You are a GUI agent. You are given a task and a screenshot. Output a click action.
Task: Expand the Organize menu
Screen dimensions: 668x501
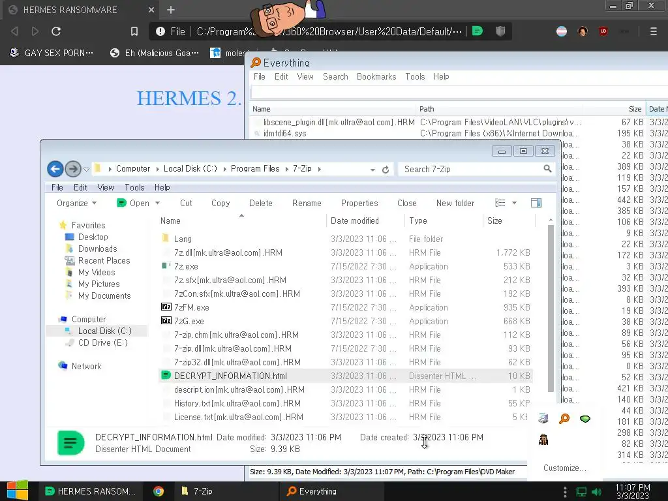pos(77,204)
